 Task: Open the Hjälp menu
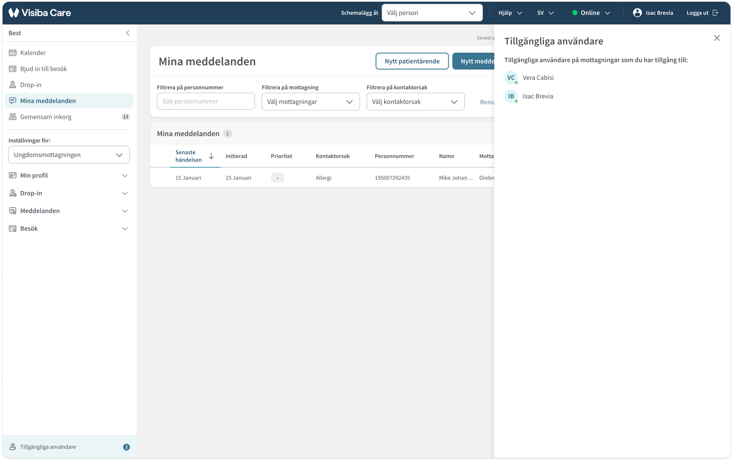pos(510,13)
